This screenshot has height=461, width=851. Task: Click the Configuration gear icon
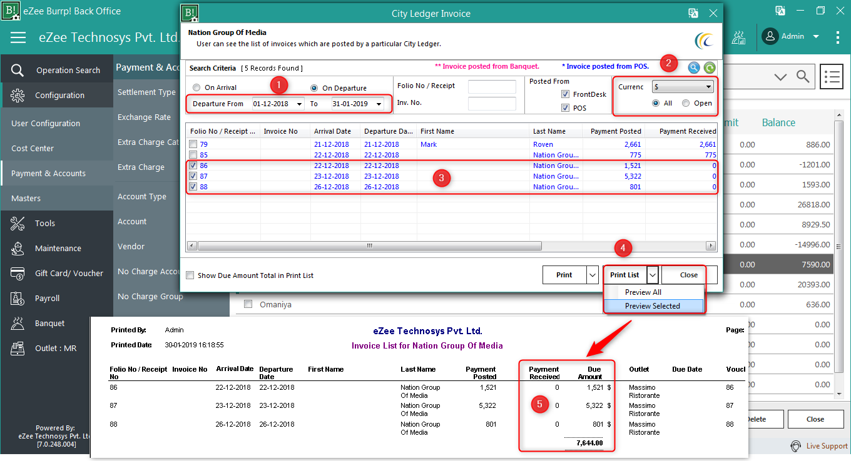tap(18, 95)
